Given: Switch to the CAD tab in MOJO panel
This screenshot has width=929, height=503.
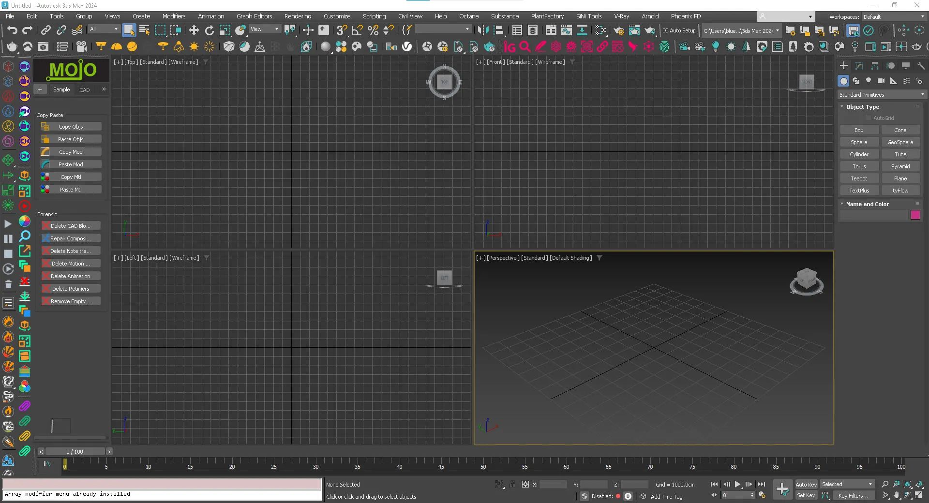Looking at the screenshot, I should 84,89.
